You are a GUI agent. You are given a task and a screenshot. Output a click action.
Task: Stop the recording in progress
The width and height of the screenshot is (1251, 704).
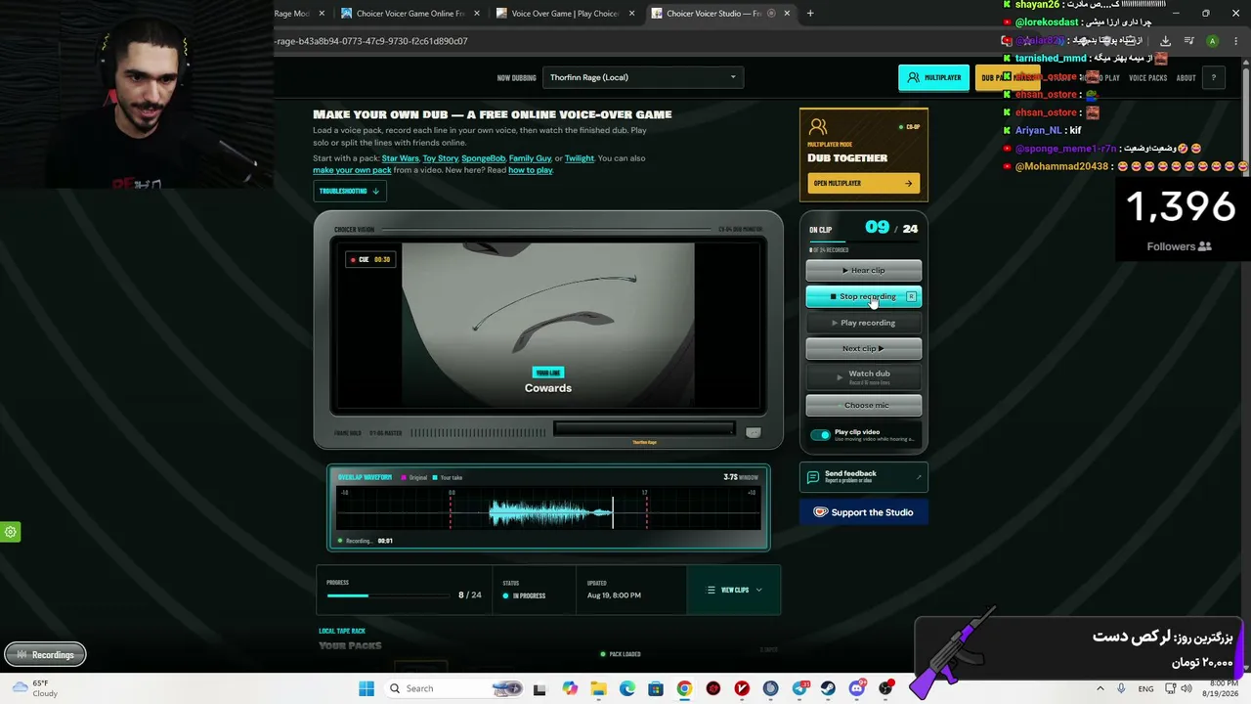863,296
